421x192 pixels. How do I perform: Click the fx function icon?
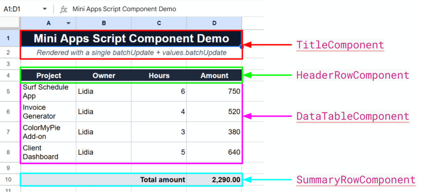coord(63,9)
